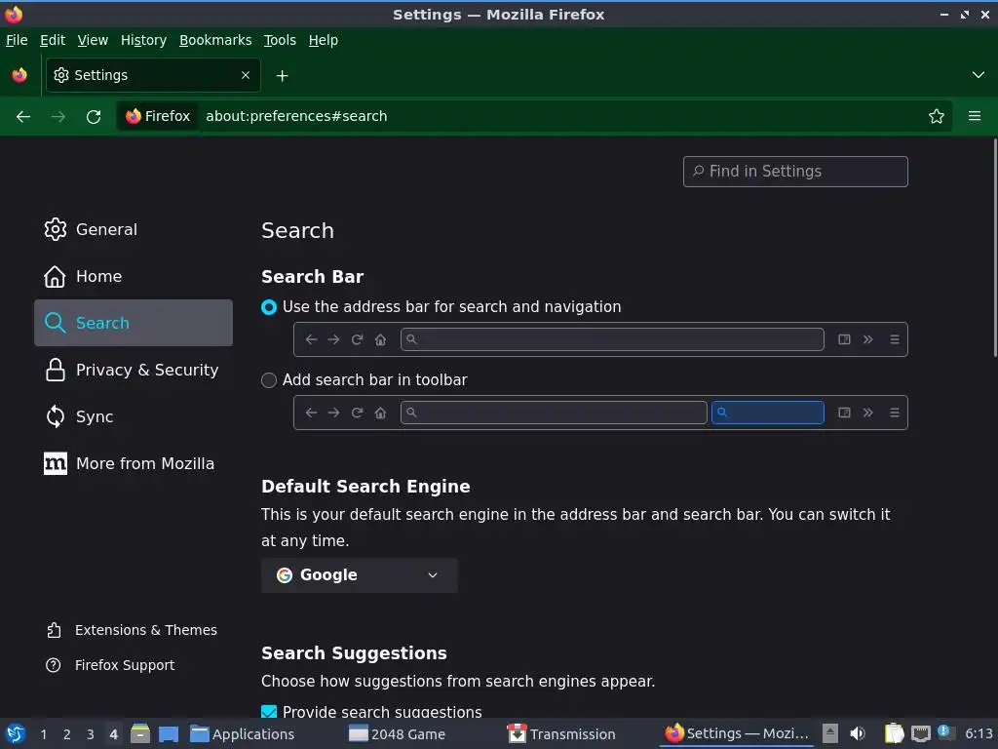This screenshot has height=749, width=998.
Task: Open Sync settings in the sidebar
Action: [134, 416]
